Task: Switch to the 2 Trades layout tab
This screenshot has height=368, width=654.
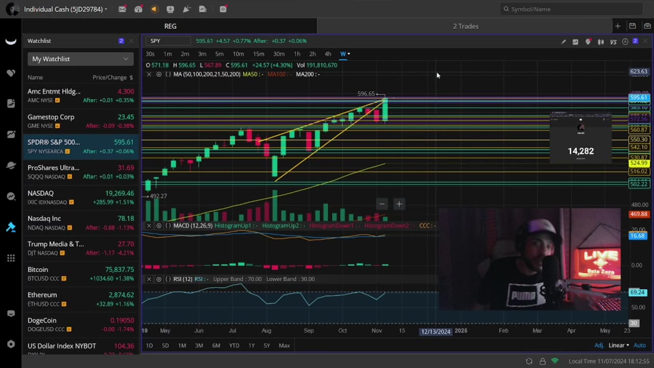Action: tap(465, 26)
